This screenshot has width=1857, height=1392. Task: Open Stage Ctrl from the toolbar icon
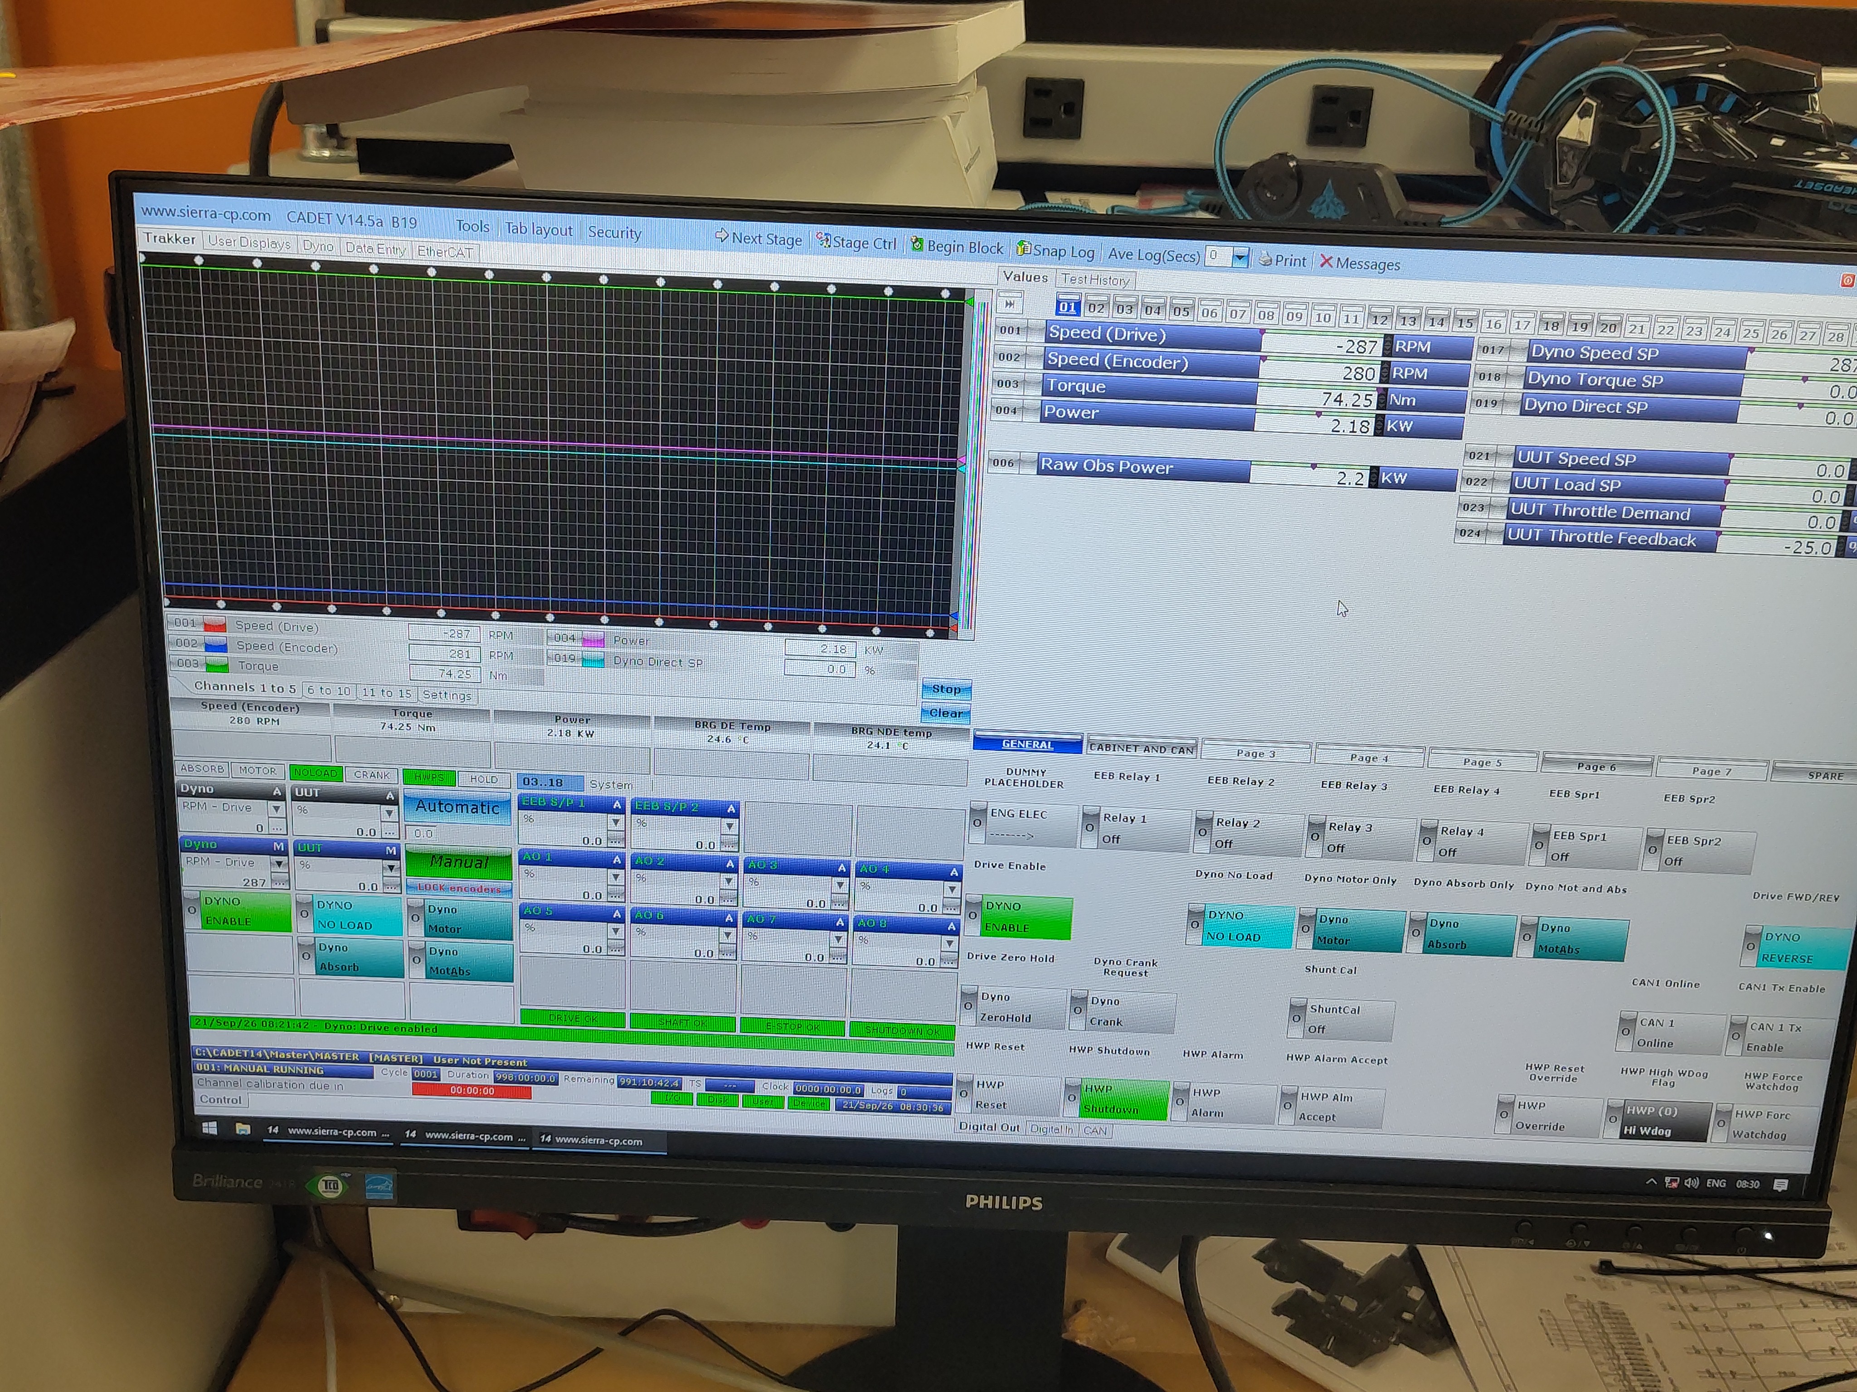pyautogui.click(x=823, y=242)
